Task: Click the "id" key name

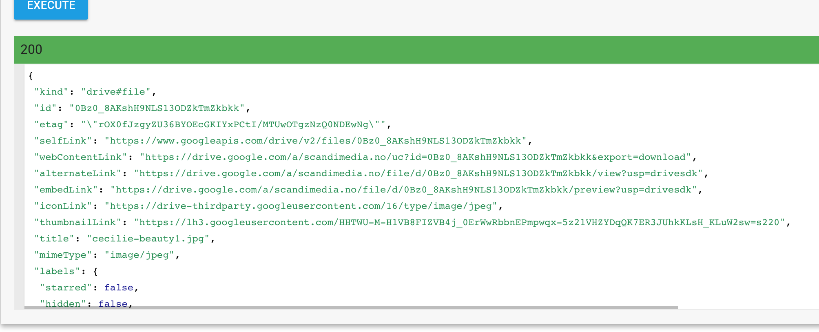Action: click(x=46, y=108)
